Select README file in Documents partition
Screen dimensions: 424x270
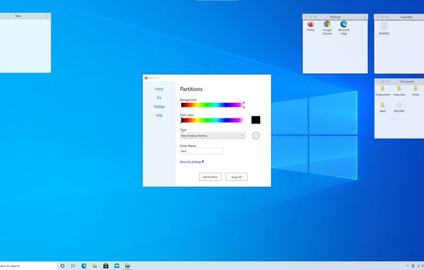point(399,107)
